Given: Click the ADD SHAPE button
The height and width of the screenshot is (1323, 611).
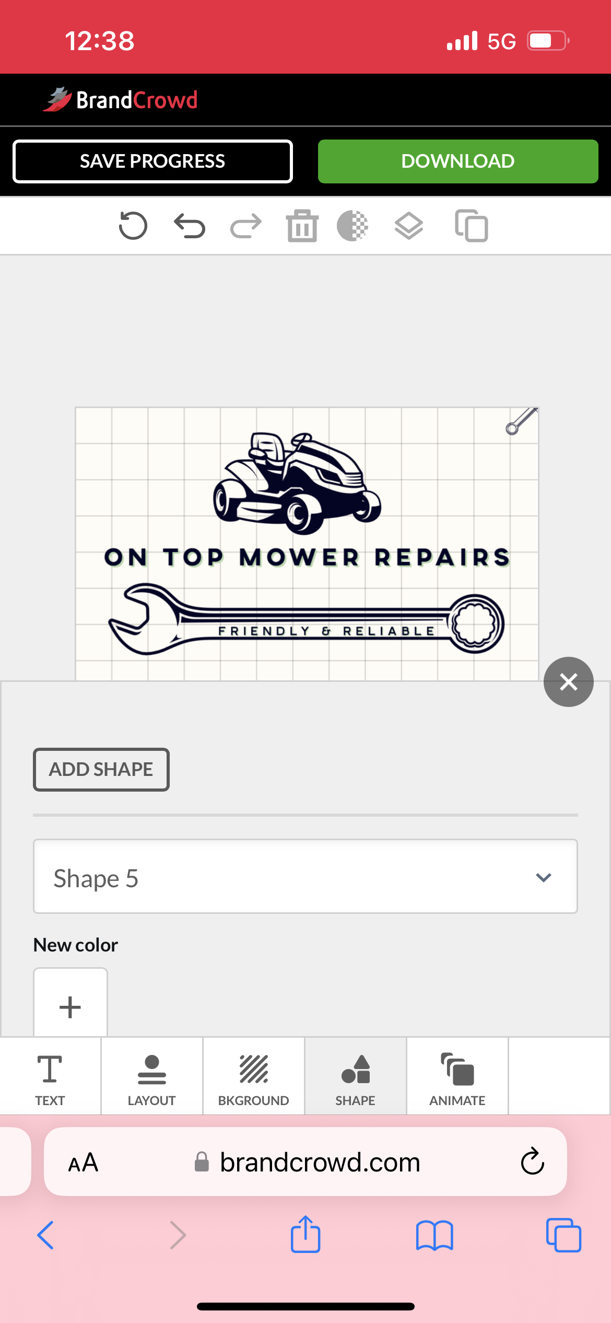Looking at the screenshot, I should click(x=101, y=770).
